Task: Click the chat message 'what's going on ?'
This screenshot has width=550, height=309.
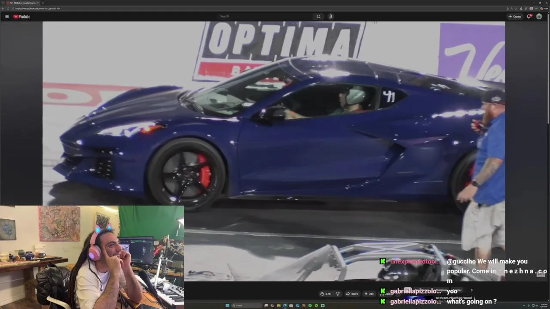Action: pyautogui.click(x=472, y=301)
